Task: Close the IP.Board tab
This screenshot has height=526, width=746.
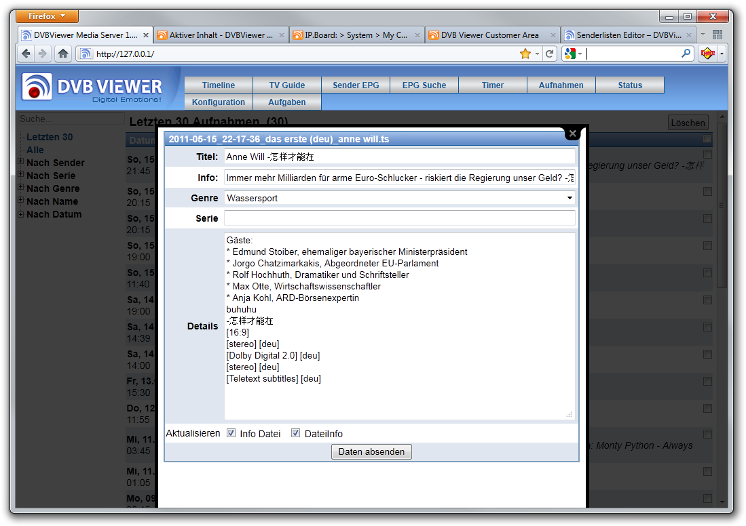Action: coord(417,35)
